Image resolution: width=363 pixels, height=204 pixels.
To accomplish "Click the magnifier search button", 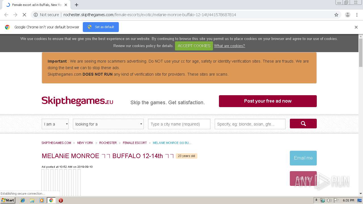I will [x=303, y=124].
